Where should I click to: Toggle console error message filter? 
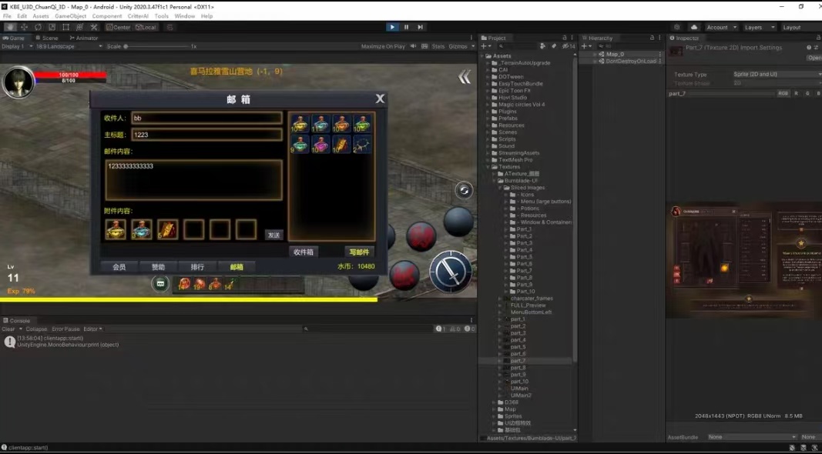470,329
